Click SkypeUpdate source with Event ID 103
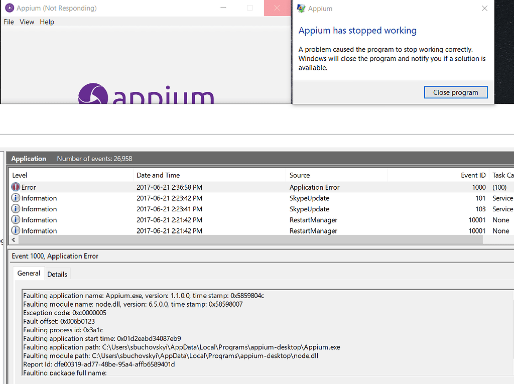Viewport: 514px width, 384px height. tap(309, 209)
